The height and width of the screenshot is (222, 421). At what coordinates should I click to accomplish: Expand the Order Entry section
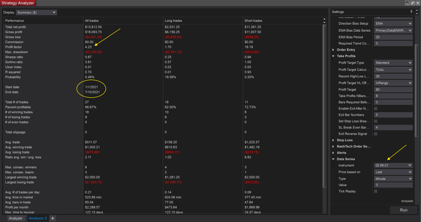coord(348,51)
